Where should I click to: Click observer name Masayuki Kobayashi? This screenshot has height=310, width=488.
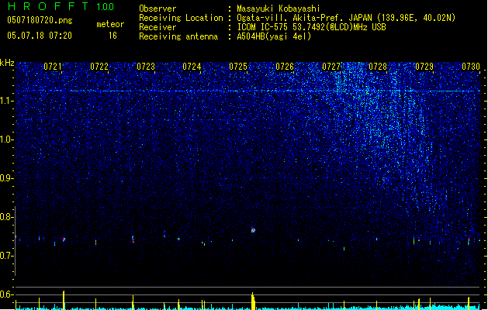[279, 9]
